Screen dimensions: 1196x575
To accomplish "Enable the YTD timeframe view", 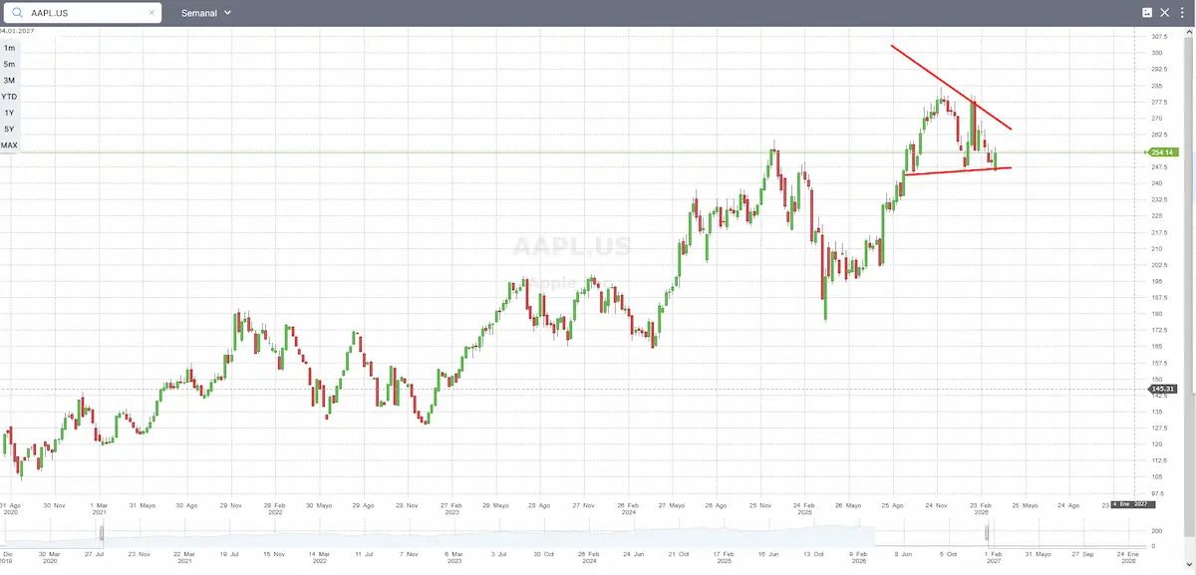I will [9, 97].
